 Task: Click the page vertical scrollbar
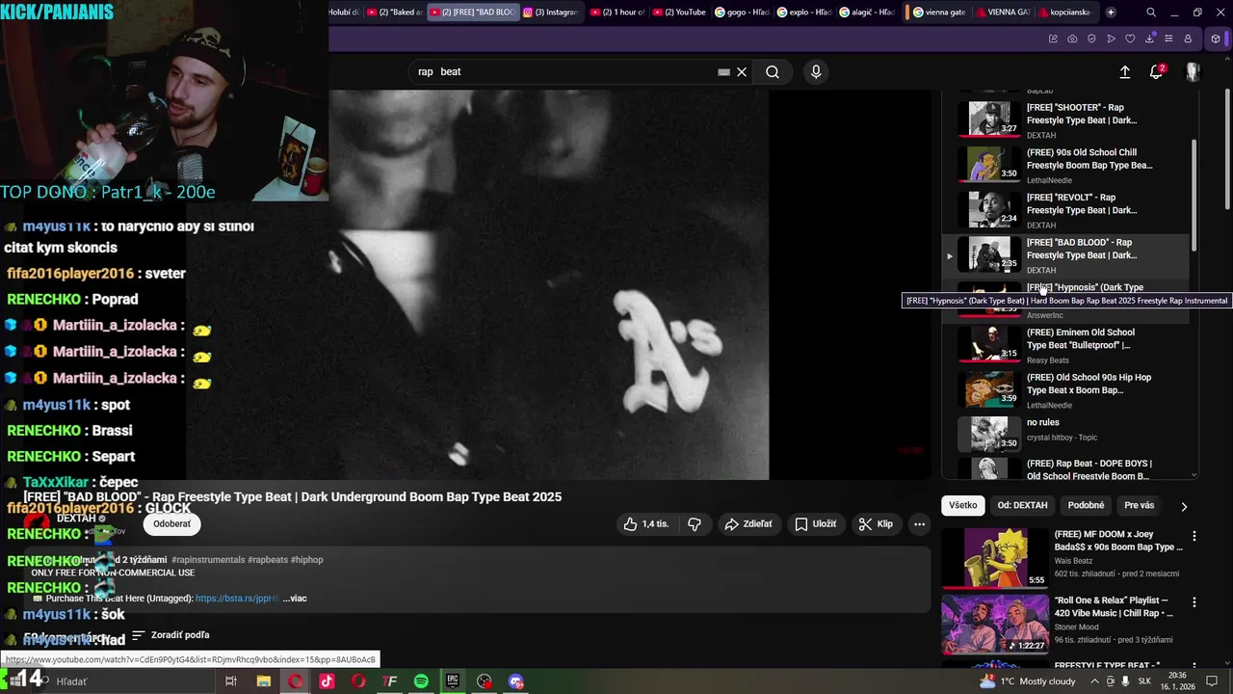1226,149
